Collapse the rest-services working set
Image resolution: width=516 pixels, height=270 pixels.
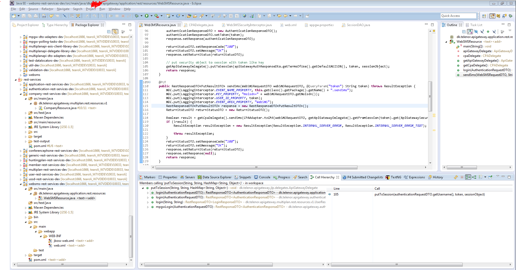(16, 80)
